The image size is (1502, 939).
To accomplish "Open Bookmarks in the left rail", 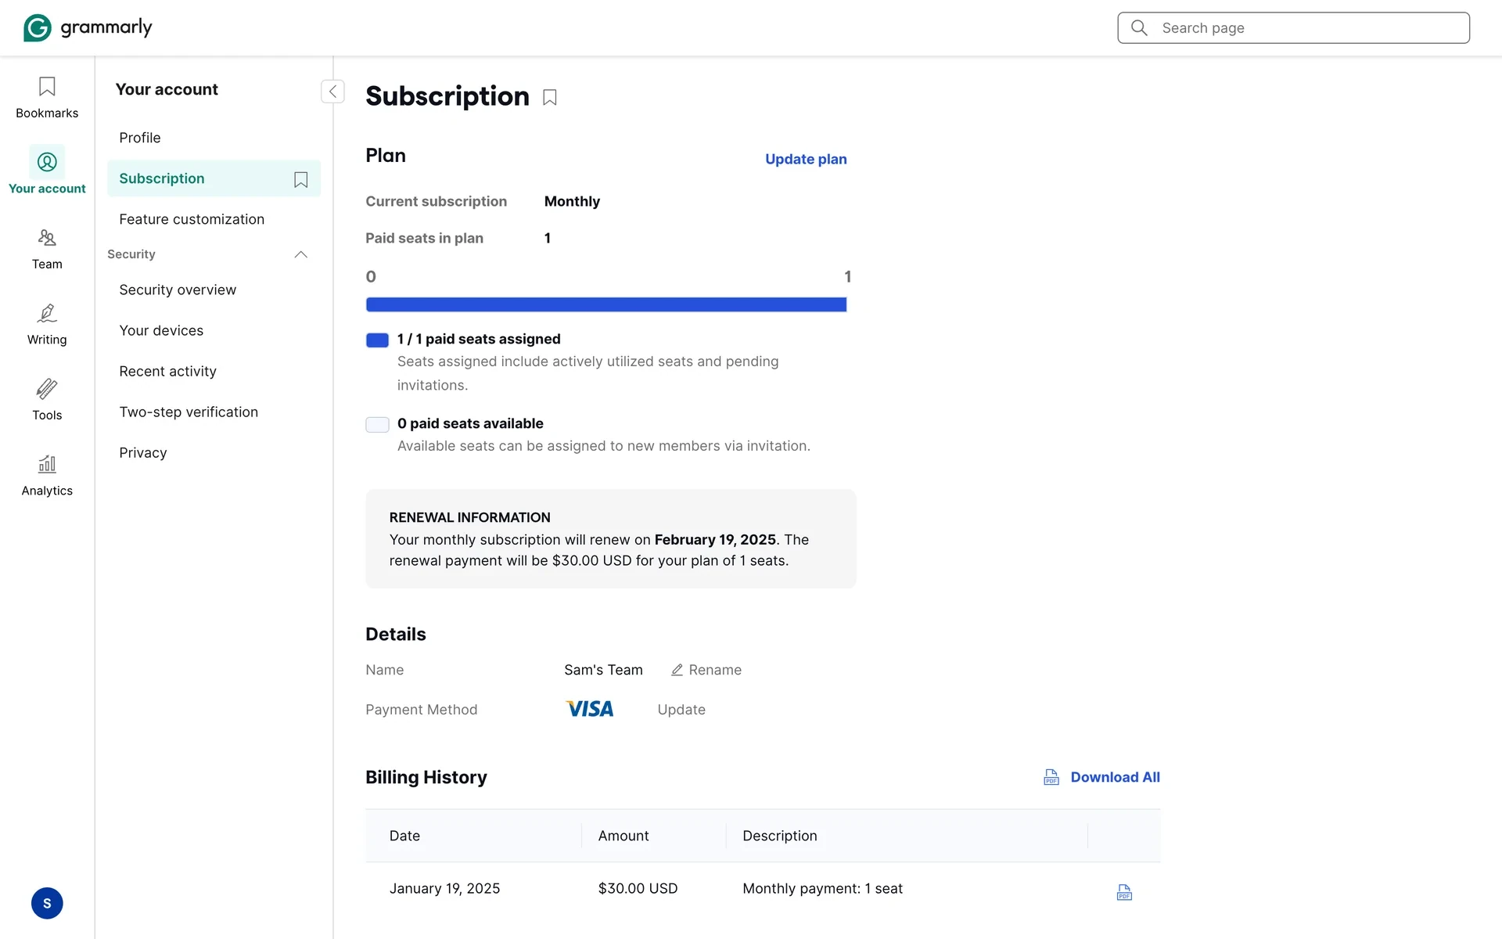I will coord(47,98).
